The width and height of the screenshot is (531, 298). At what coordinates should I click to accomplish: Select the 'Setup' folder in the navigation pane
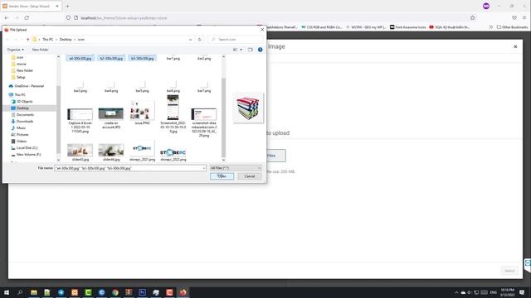21,77
